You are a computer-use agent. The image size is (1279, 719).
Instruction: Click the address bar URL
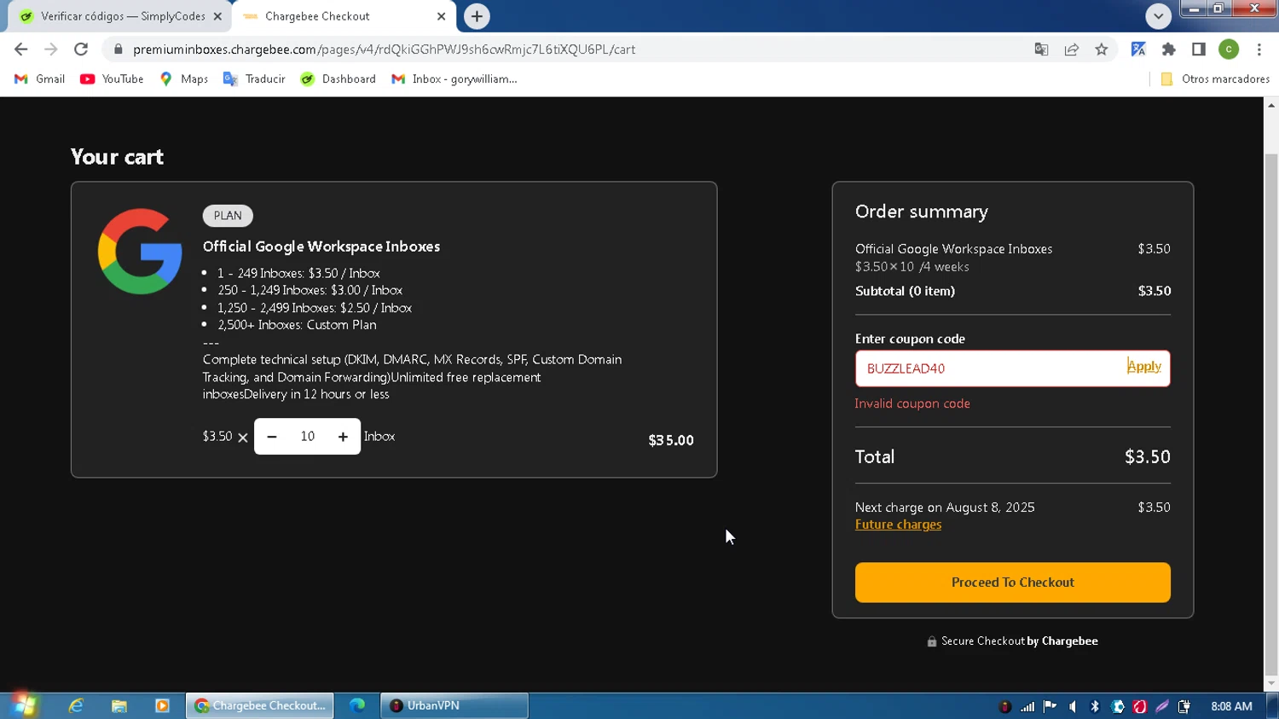point(384,49)
